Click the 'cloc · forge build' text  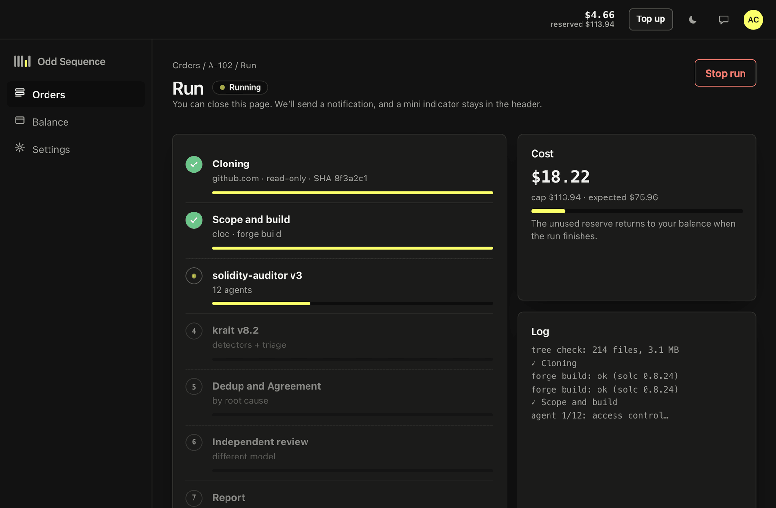point(247,234)
